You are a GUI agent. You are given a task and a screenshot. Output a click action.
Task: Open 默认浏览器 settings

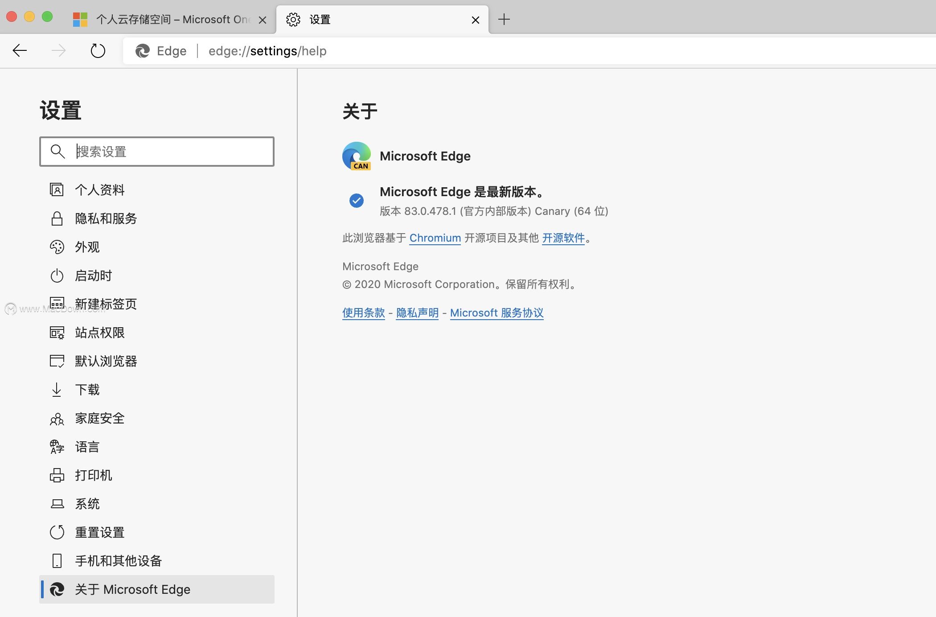(x=157, y=361)
